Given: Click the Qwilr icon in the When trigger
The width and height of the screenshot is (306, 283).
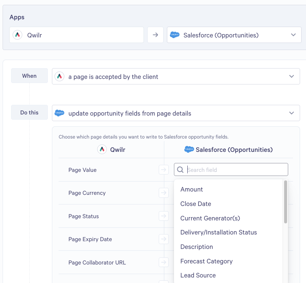Looking at the screenshot, I should click(59, 76).
